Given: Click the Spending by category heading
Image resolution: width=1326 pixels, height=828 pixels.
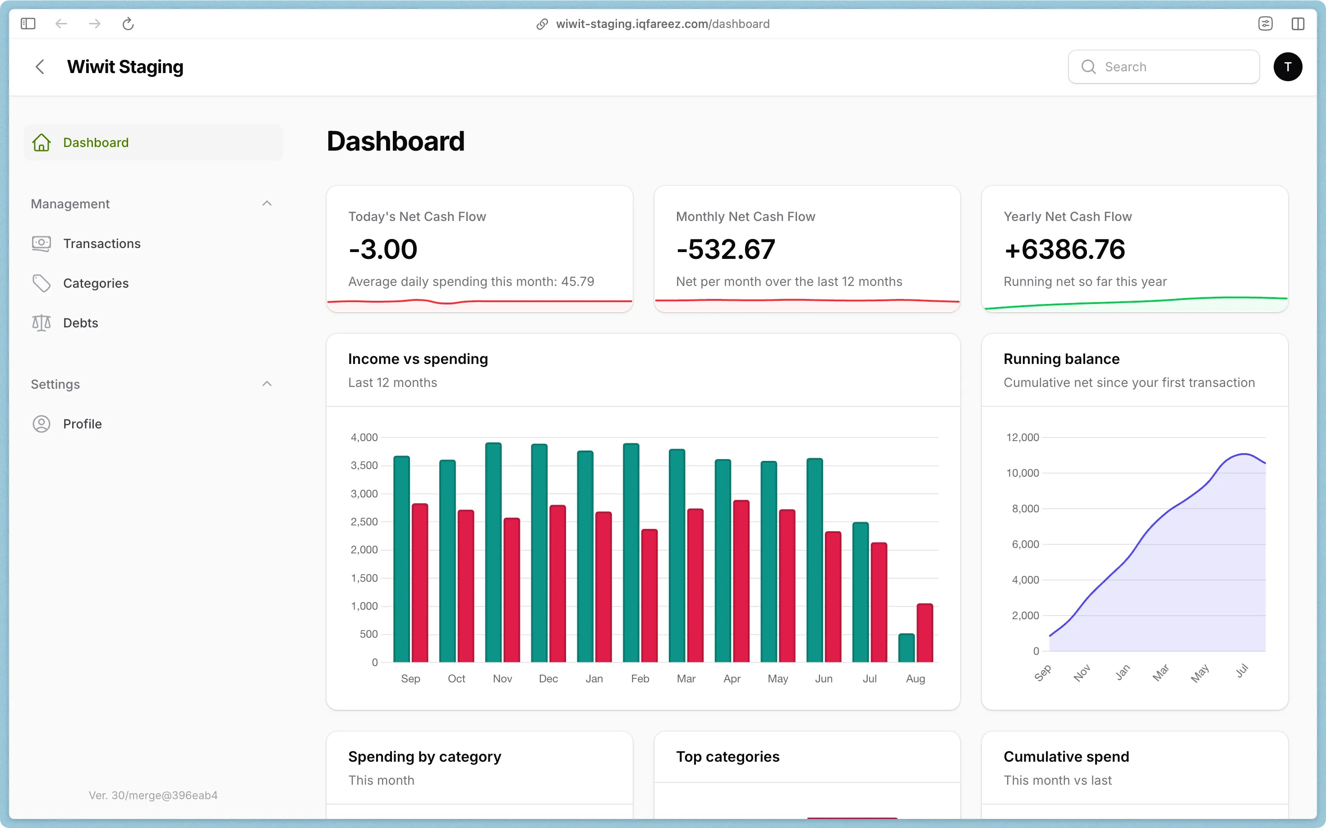Looking at the screenshot, I should tap(424, 756).
